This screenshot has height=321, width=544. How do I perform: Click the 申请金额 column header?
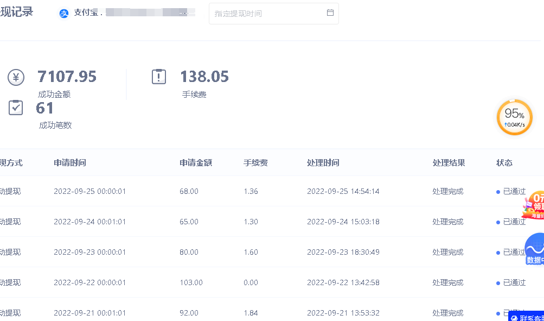click(196, 162)
